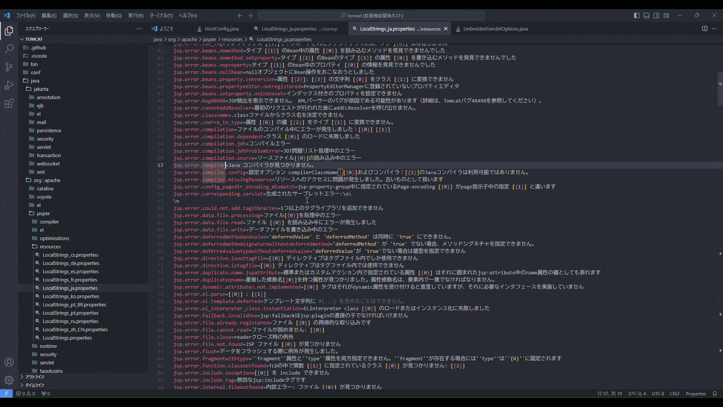Toggle the secondary side bar
Viewport: 723px width, 407px height.
(656, 15)
